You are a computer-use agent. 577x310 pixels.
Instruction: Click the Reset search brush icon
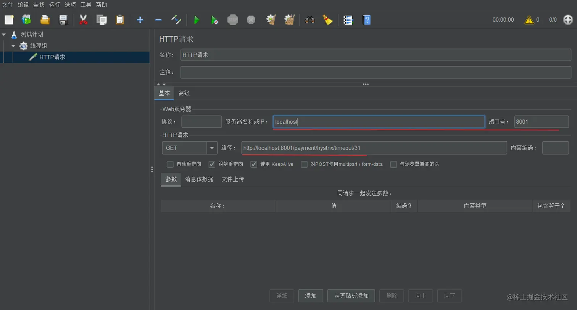coord(328,20)
